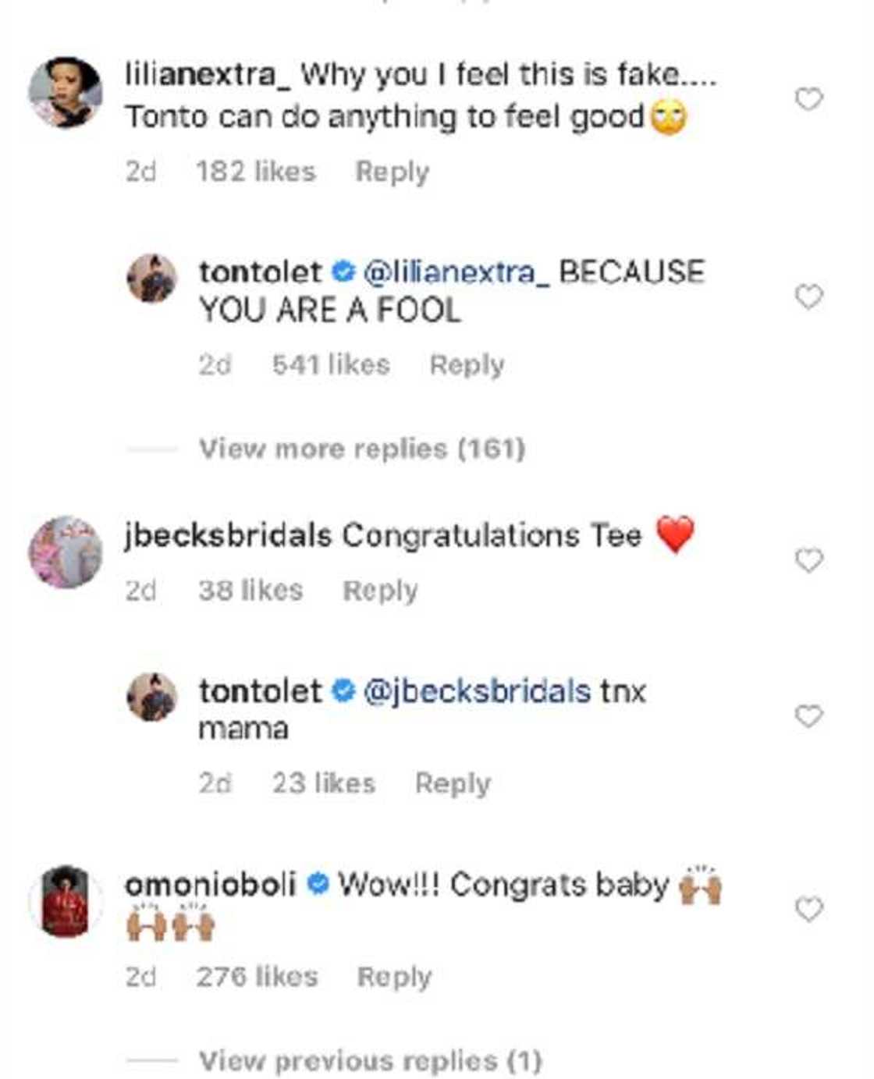
Task: Reply to jbecksbridals' comment
Action: pyautogui.click(x=380, y=591)
